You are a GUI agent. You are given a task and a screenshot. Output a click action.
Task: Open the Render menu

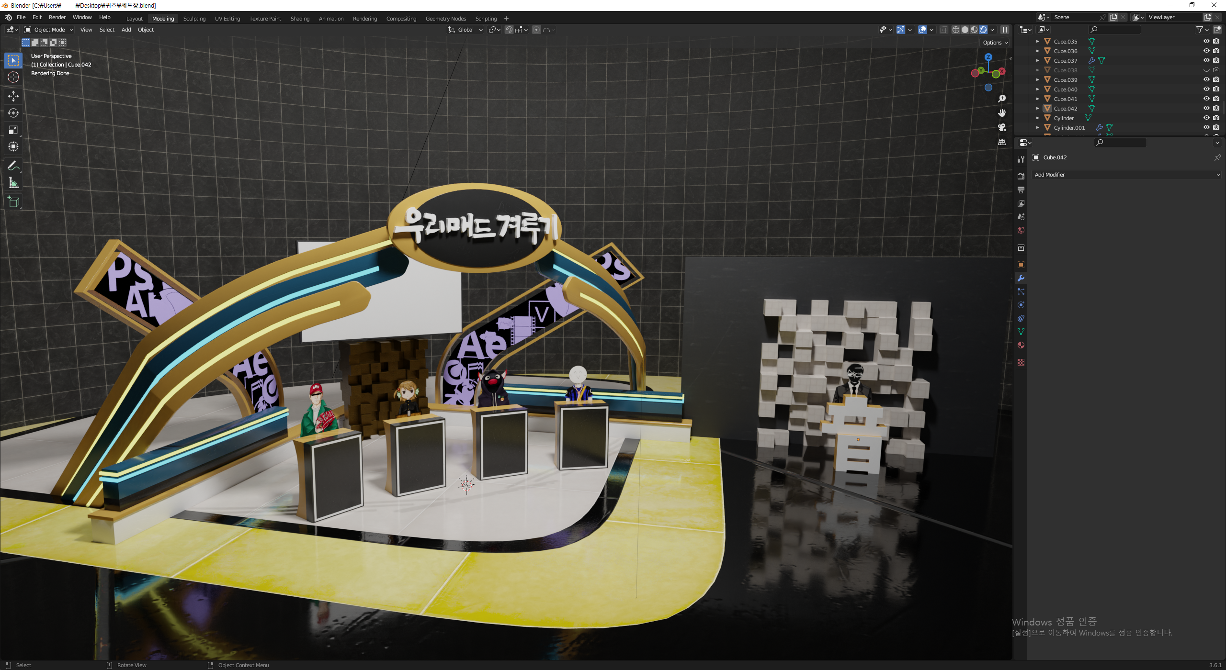(x=57, y=17)
